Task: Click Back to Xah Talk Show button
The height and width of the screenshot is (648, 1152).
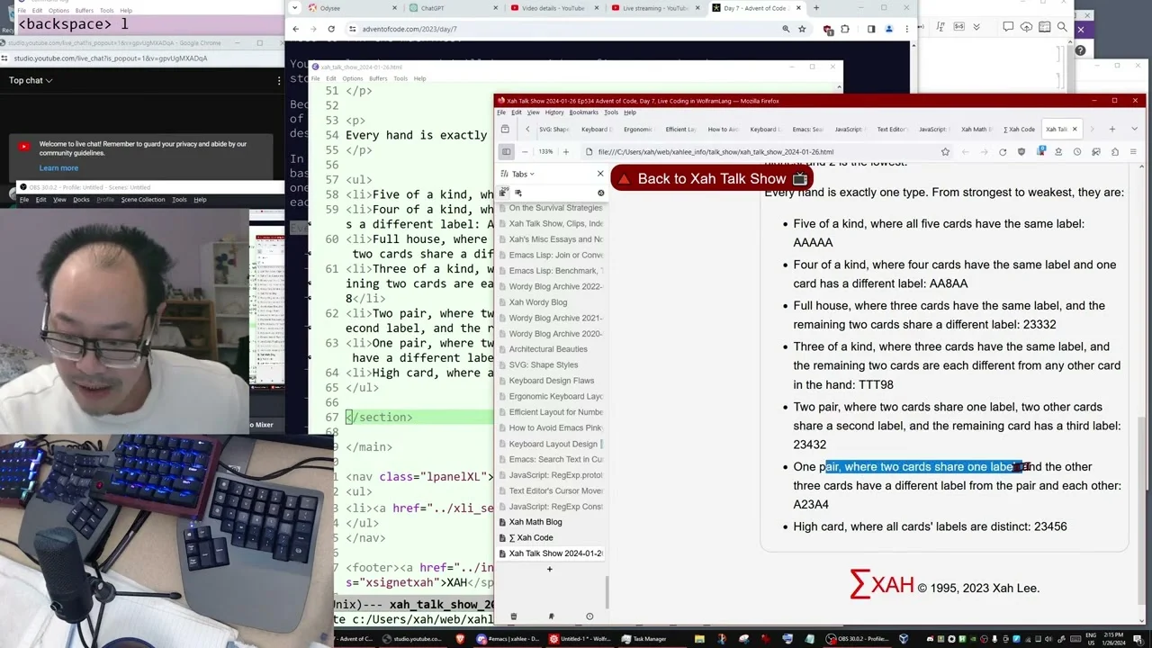Action: (712, 178)
